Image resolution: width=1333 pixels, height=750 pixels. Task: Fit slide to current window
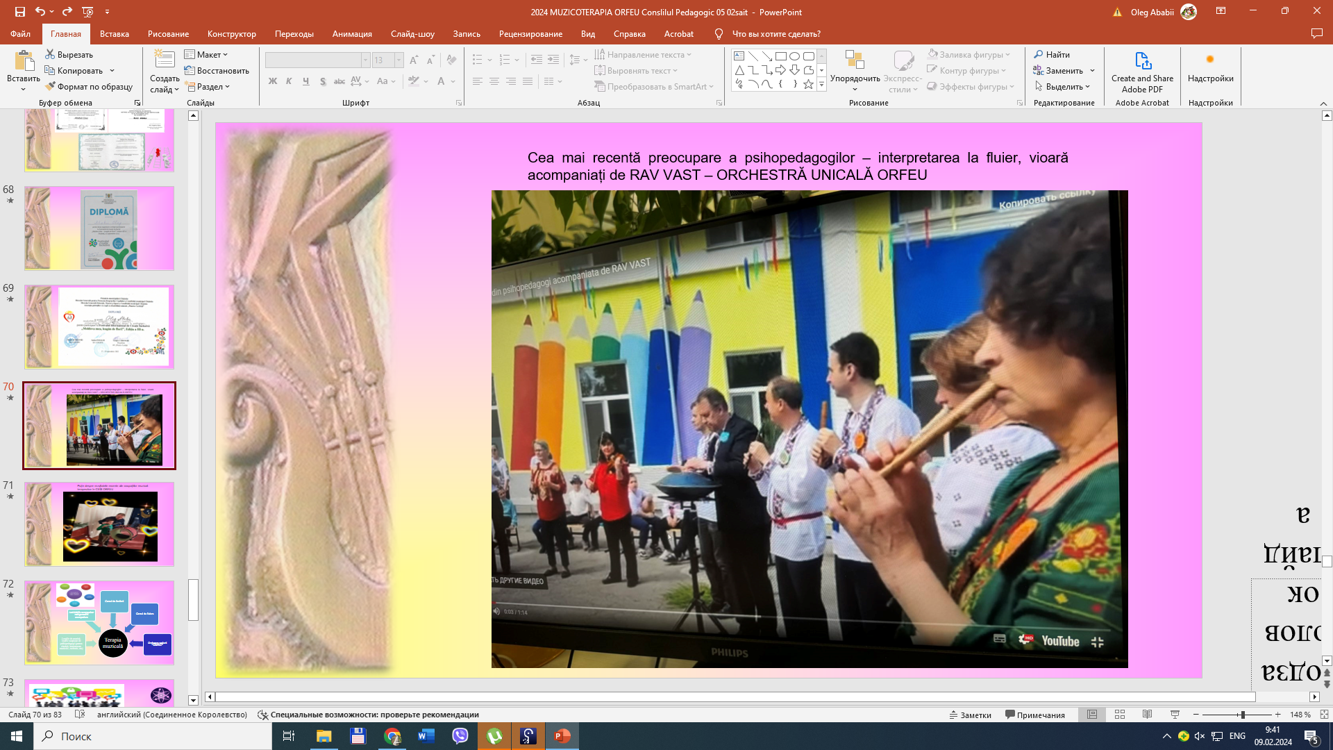(1324, 715)
